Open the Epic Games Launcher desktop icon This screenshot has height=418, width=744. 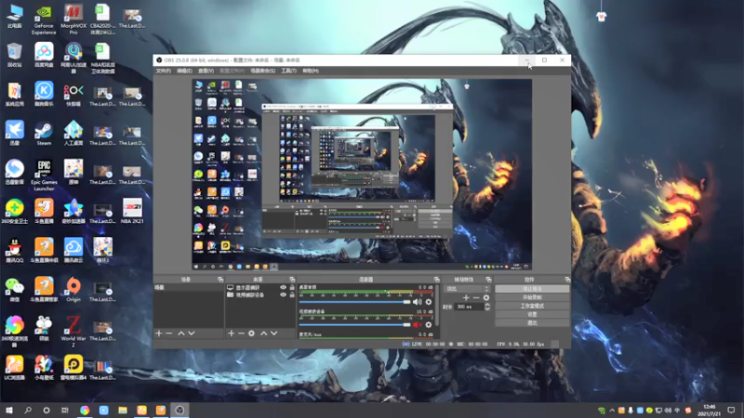pos(44,175)
